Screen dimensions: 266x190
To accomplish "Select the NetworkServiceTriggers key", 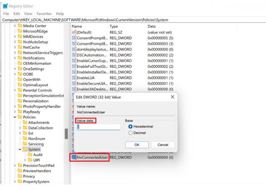I will [x=43, y=53].
